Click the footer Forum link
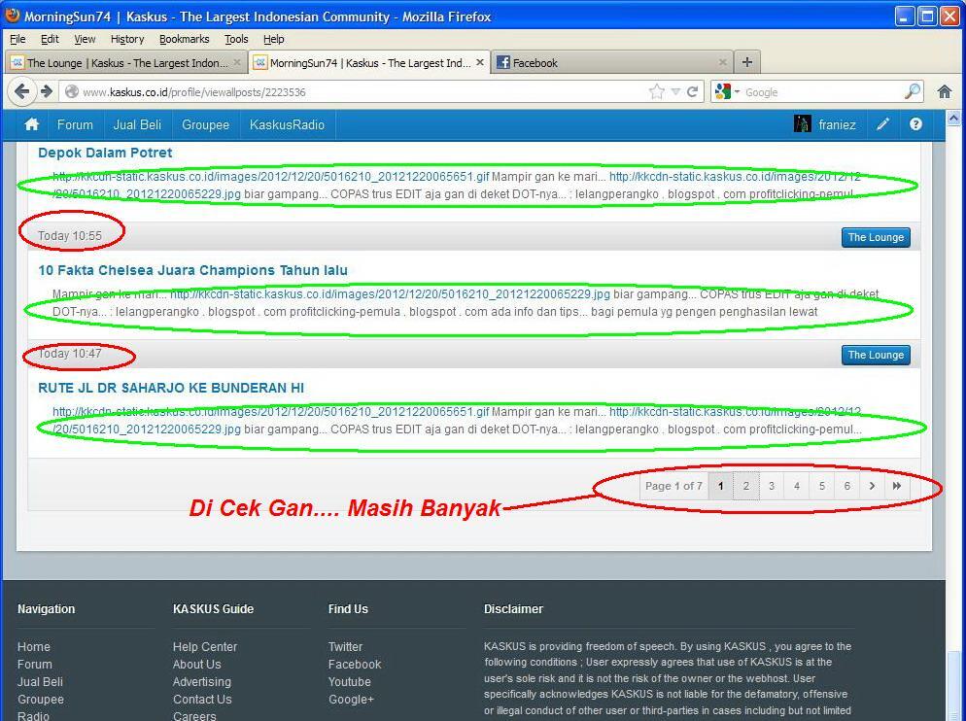 35,665
